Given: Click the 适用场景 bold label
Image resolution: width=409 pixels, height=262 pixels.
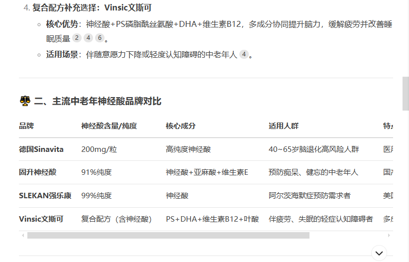Looking at the screenshot, I should point(62,54).
